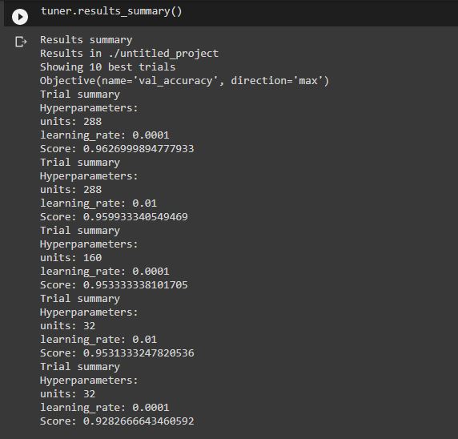Click the Objective val_accuracy line

click(185, 81)
